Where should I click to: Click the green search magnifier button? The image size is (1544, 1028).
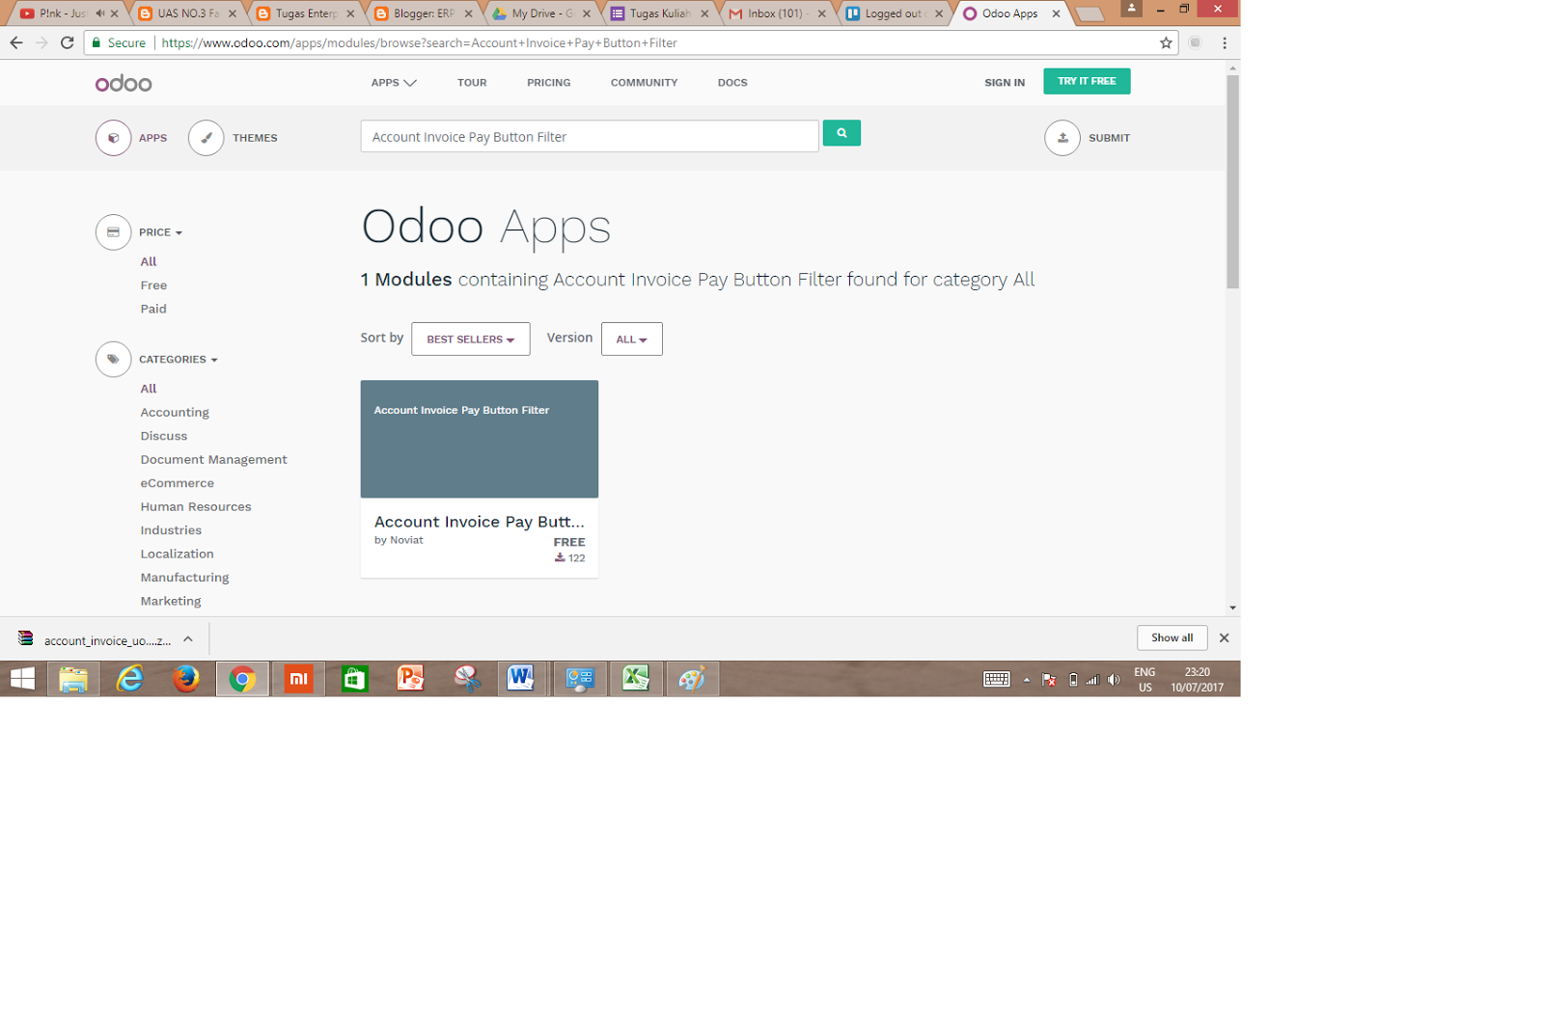[841, 133]
